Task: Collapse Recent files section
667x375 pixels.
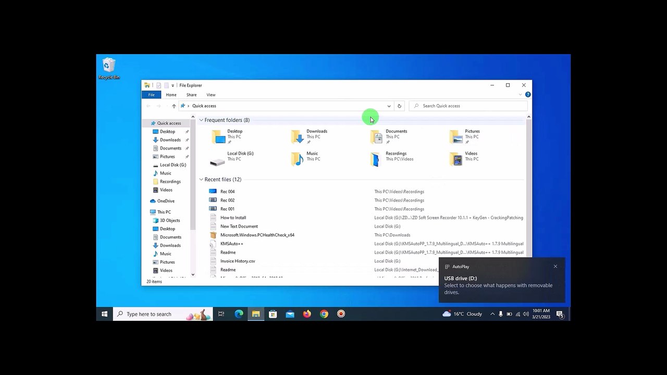Action: pos(201,180)
